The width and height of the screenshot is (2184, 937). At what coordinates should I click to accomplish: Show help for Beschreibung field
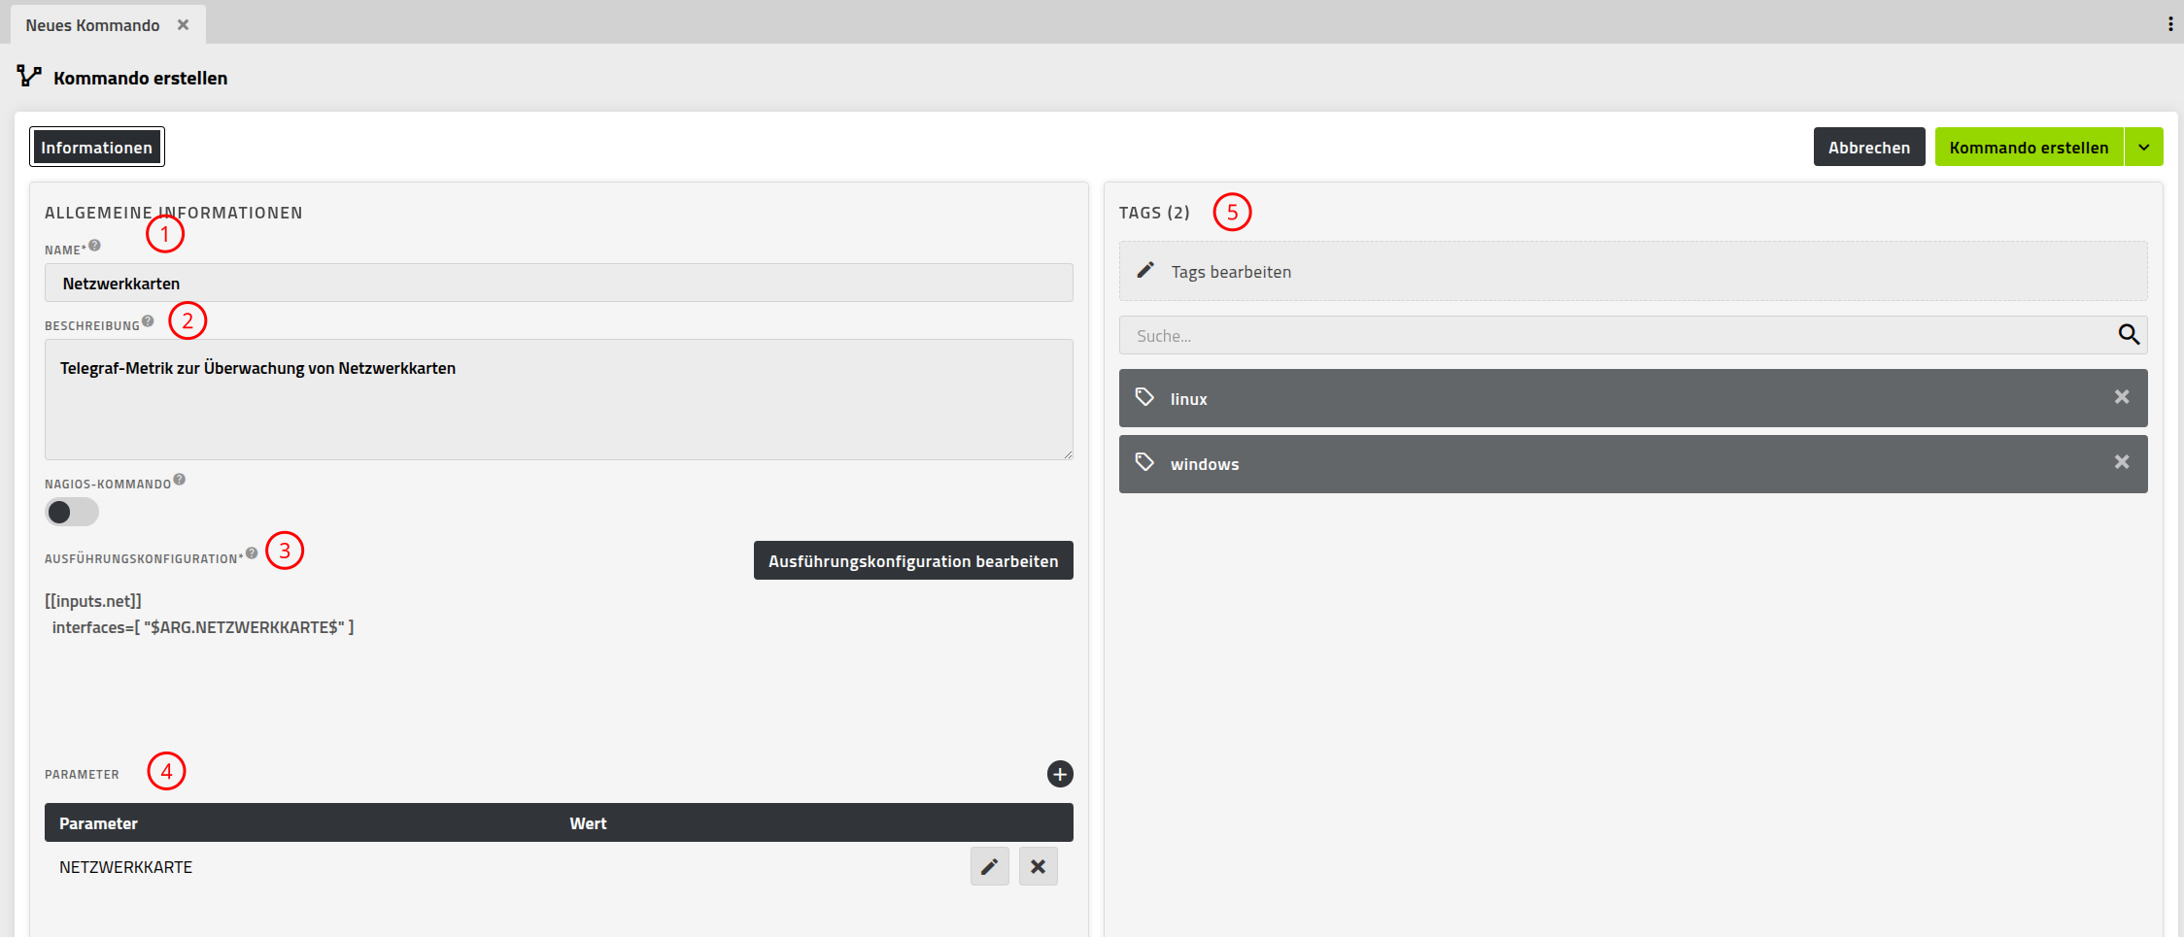[148, 321]
